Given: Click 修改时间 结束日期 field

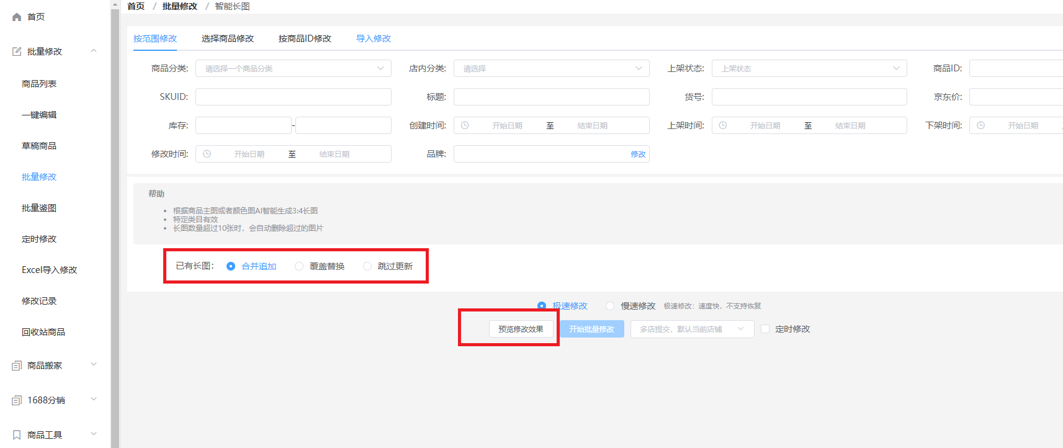Looking at the screenshot, I should coord(334,154).
